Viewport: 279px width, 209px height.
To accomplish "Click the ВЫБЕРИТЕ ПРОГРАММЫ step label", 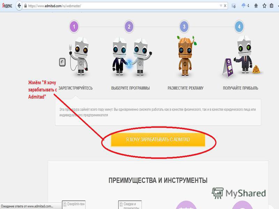I will coord(130,88).
